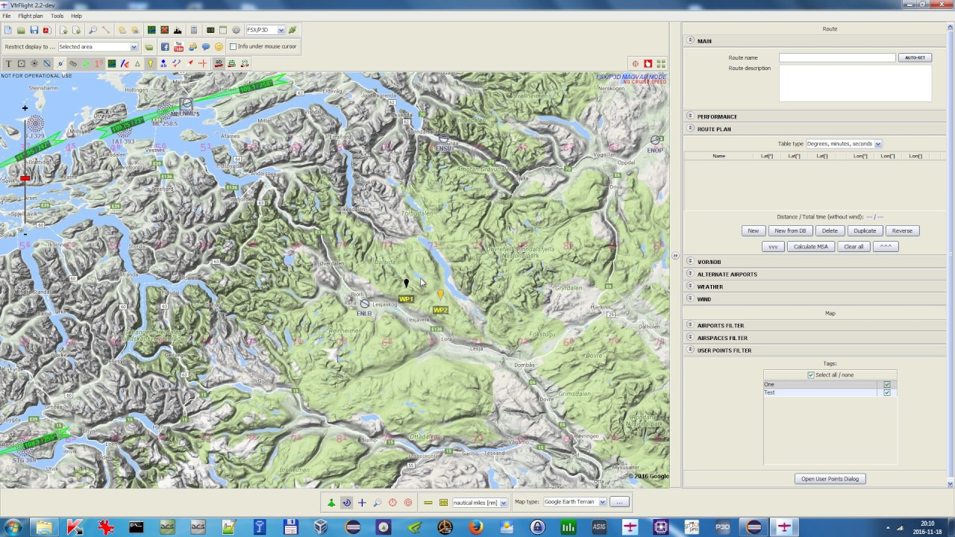Click the Duplicate button
The image size is (955, 537).
coord(865,230)
